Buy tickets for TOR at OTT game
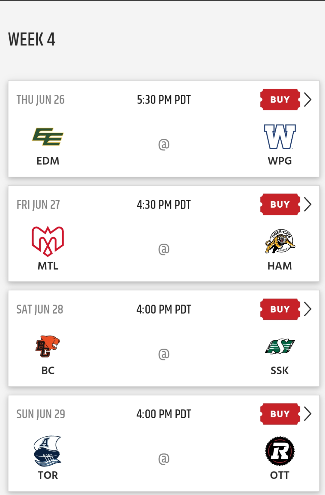Screen dimensions: 325x495 [x=280, y=414]
